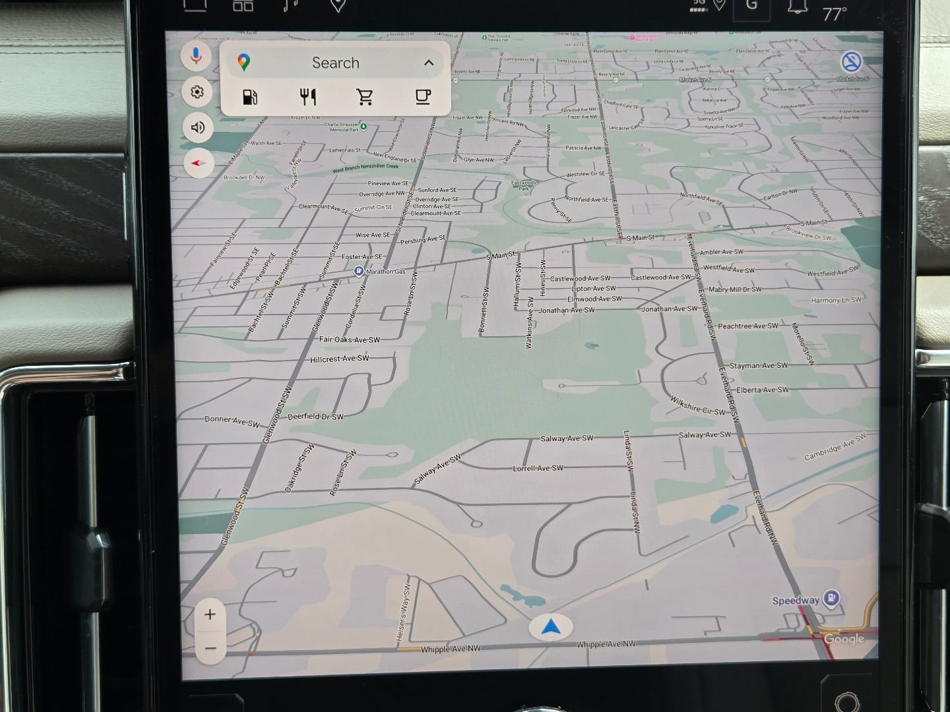Tap the Westview Cir SE label
950x712 pixels.
click(586, 174)
